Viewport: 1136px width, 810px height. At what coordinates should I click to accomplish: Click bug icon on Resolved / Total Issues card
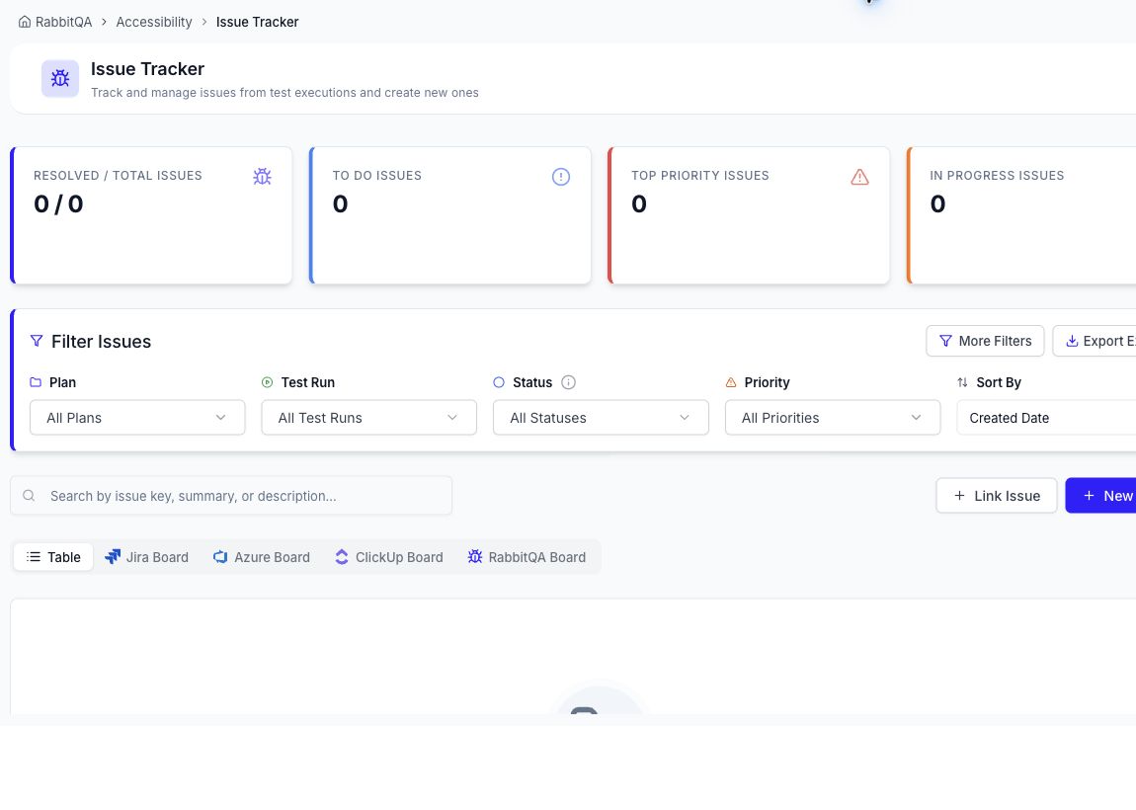(x=262, y=176)
